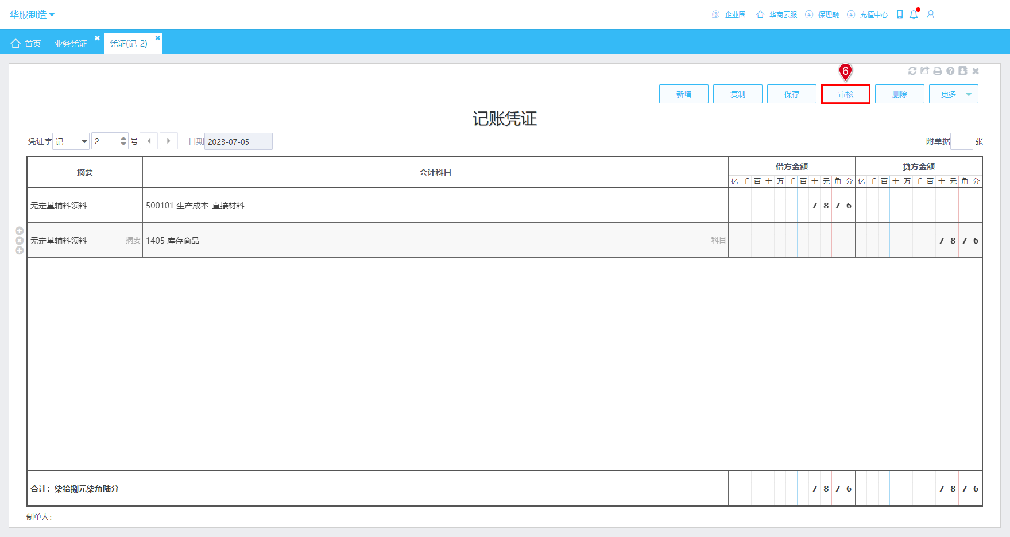Click first row summary 无定量辅料领料
The width and height of the screenshot is (1010, 537).
click(x=85, y=205)
